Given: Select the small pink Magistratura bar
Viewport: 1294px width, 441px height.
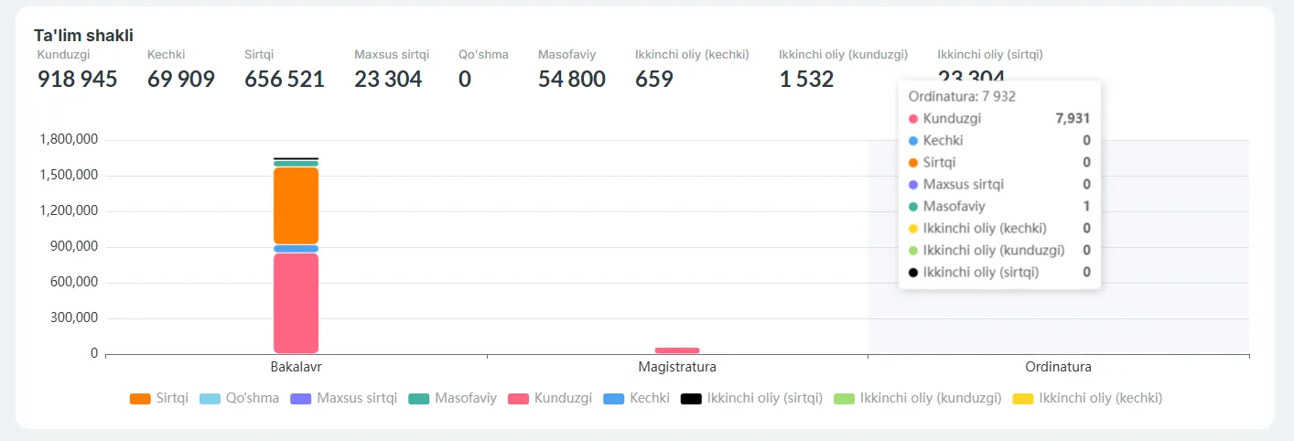Looking at the screenshot, I should tap(677, 350).
